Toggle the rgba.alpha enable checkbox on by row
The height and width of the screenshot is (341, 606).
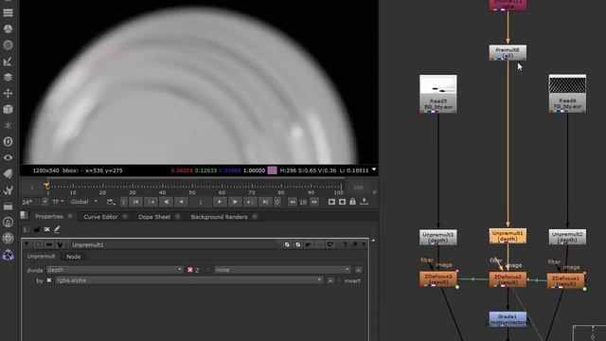49,280
